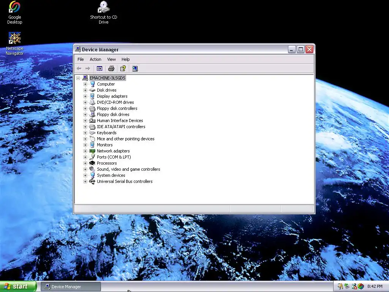Click the Print toolbar icon

(x=111, y=68)
